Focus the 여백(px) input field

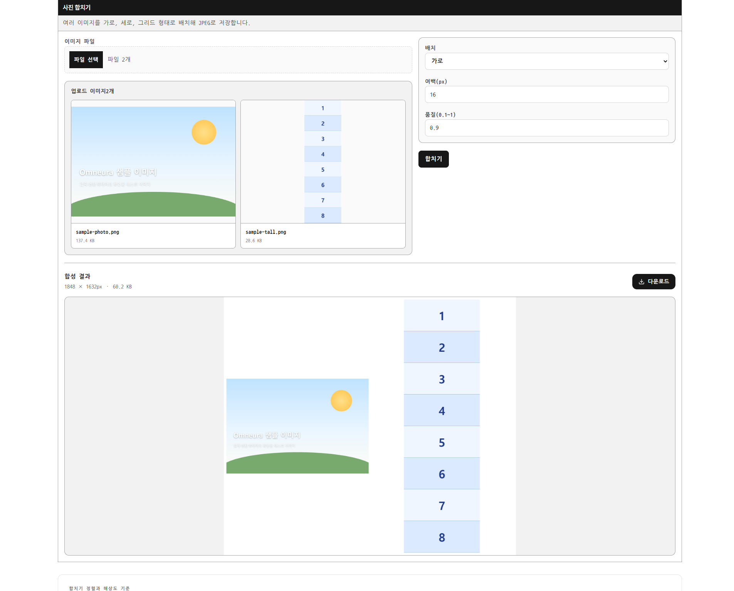point(546,94)
